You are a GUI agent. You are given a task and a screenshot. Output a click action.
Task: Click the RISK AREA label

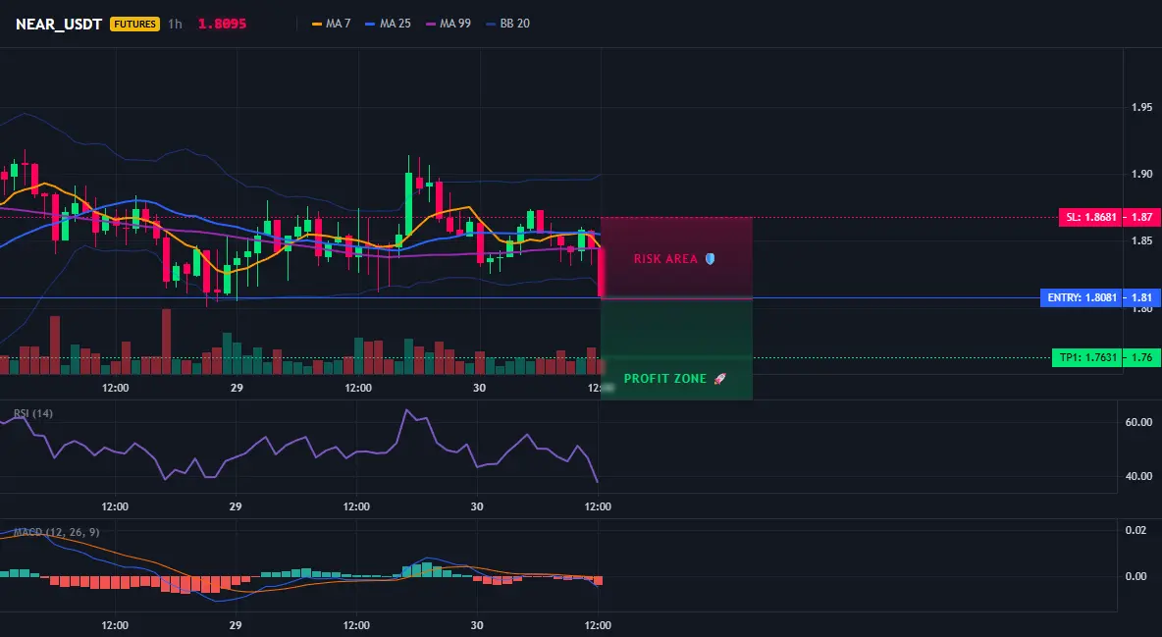pos(665,259)
